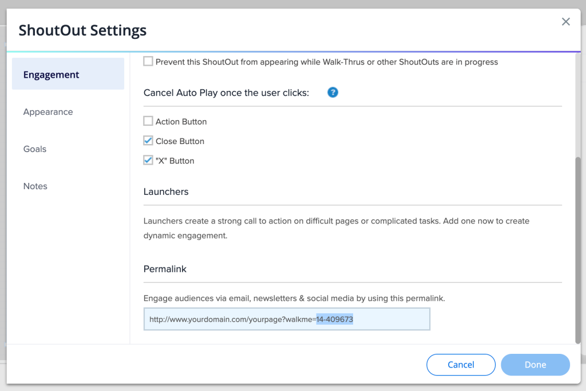Click the Permalink section heading
The height and width of the screenshot is (391, 586).
165,269
